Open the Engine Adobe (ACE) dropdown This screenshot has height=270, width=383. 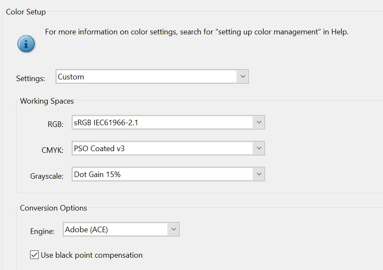[x=121, y=229]
